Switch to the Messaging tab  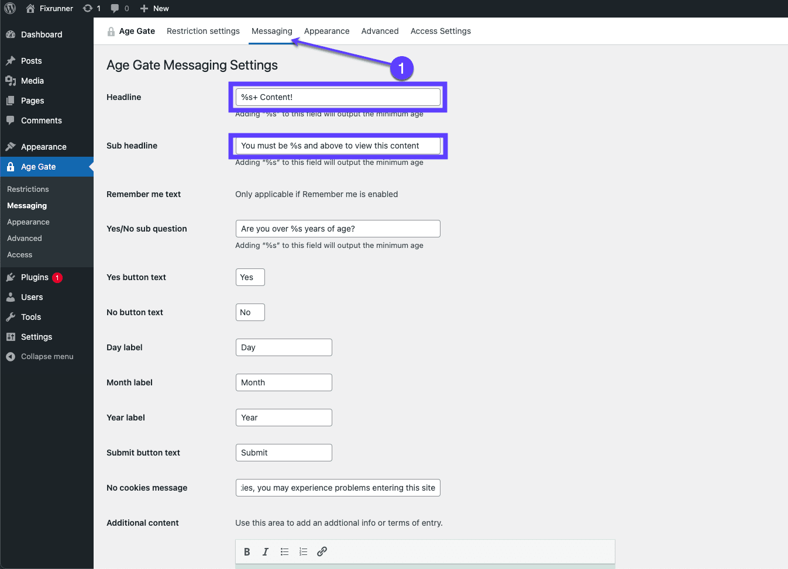click(272, 31)
